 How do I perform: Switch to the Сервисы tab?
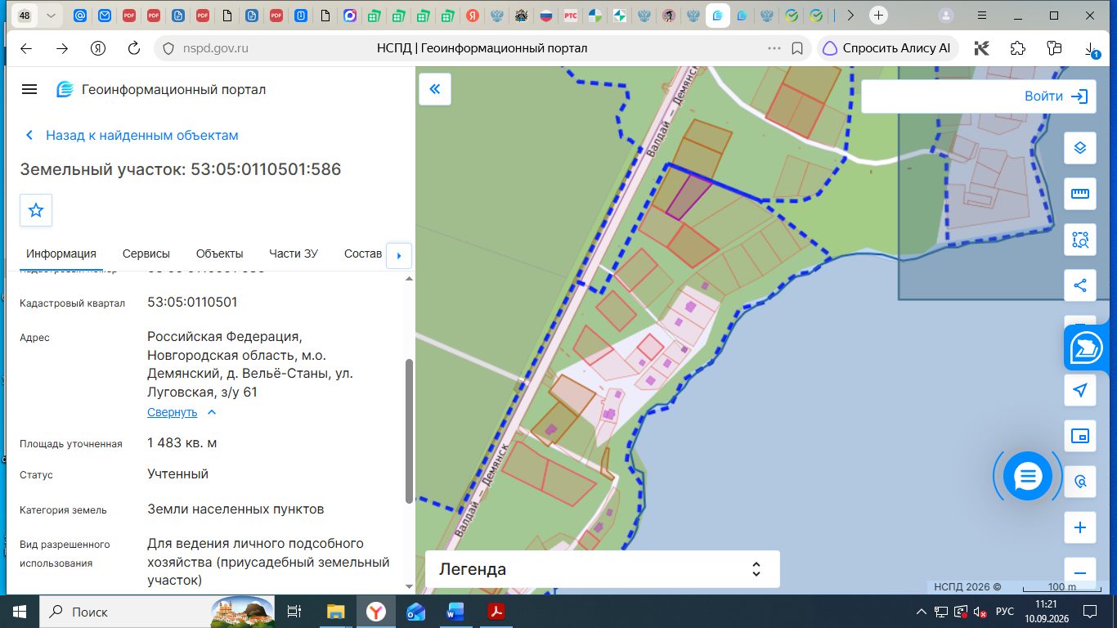(x=146, y=253)
